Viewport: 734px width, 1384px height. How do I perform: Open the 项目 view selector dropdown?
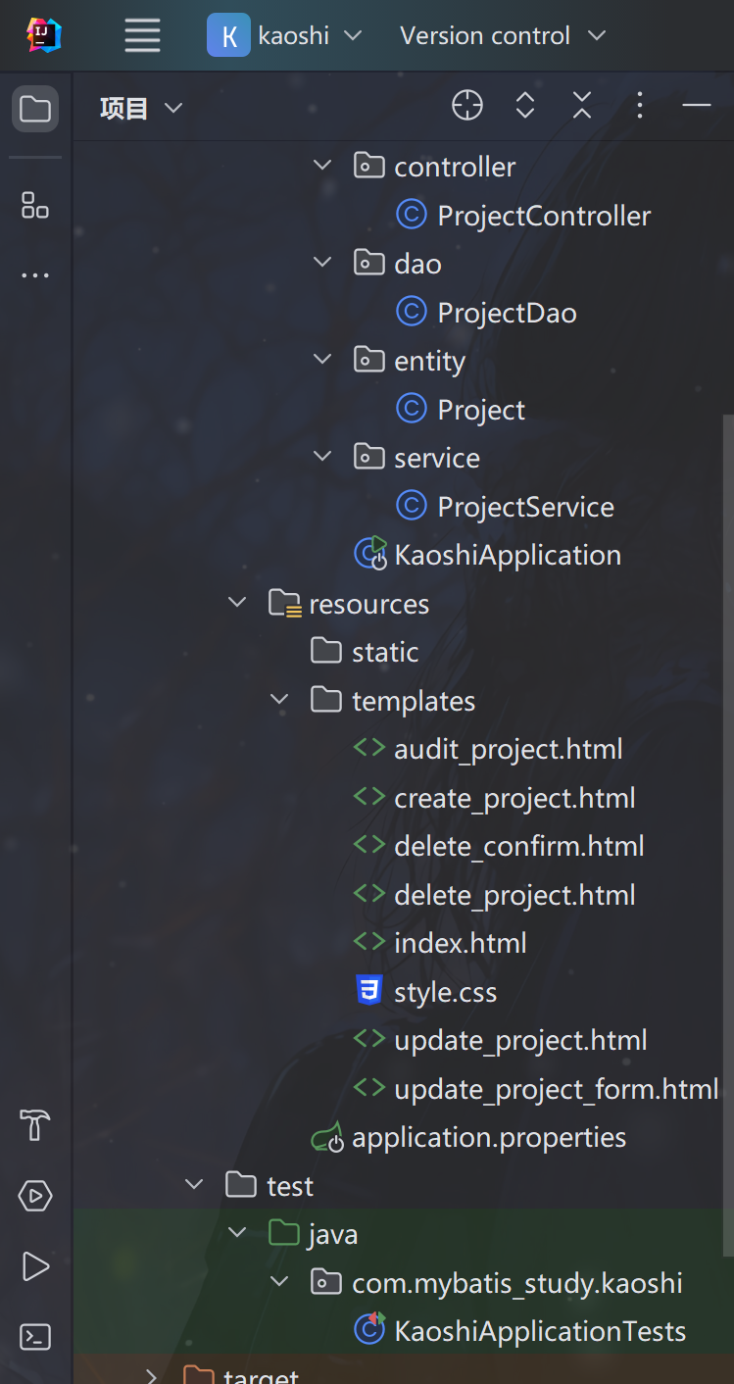coord(141,108)
